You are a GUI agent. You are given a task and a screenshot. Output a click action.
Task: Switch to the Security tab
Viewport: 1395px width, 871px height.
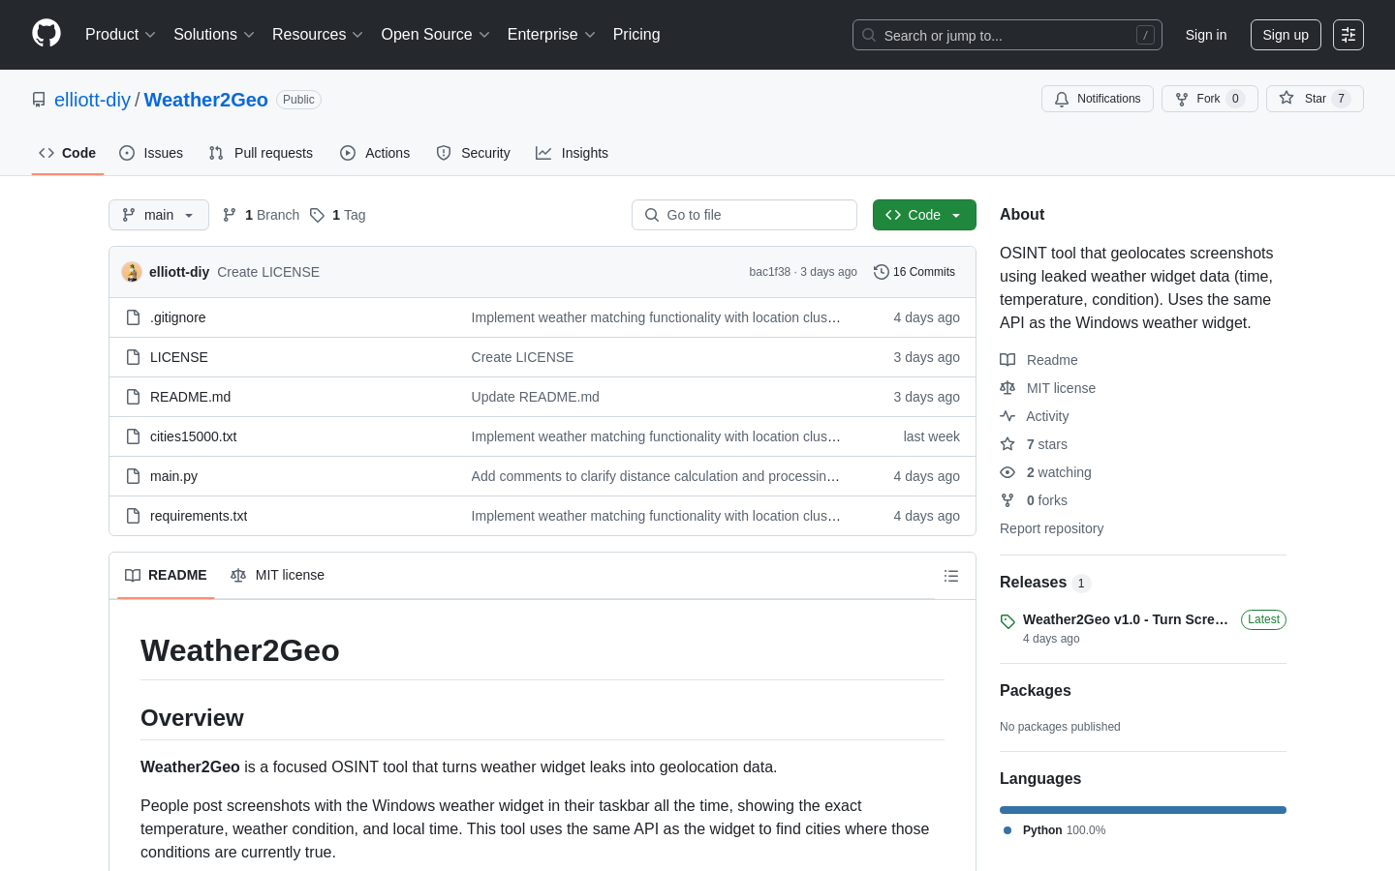point(473,153)
